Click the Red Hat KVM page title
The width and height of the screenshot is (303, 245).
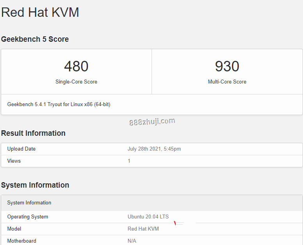[40, 12]
